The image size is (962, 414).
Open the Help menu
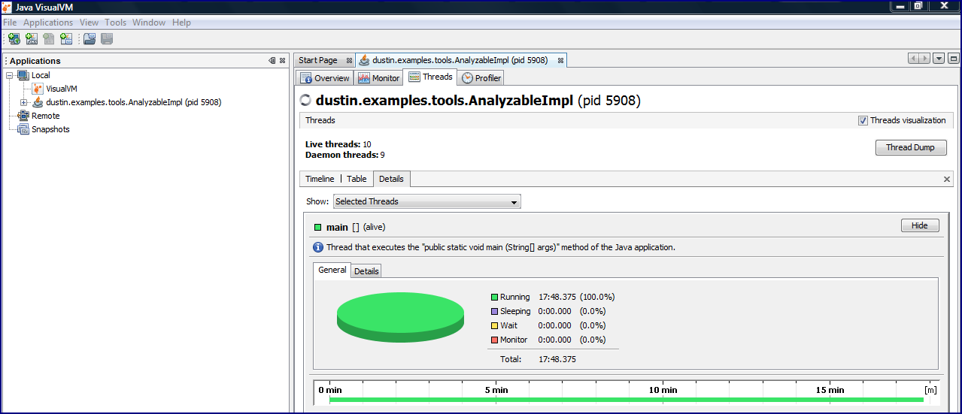181,23
